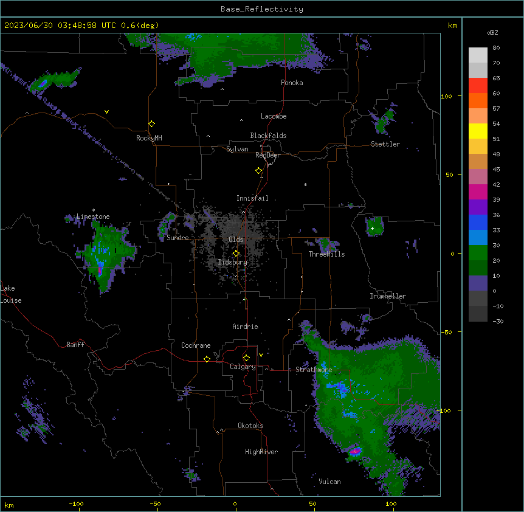Click the -30 value label in legend

tap(498, 321)
